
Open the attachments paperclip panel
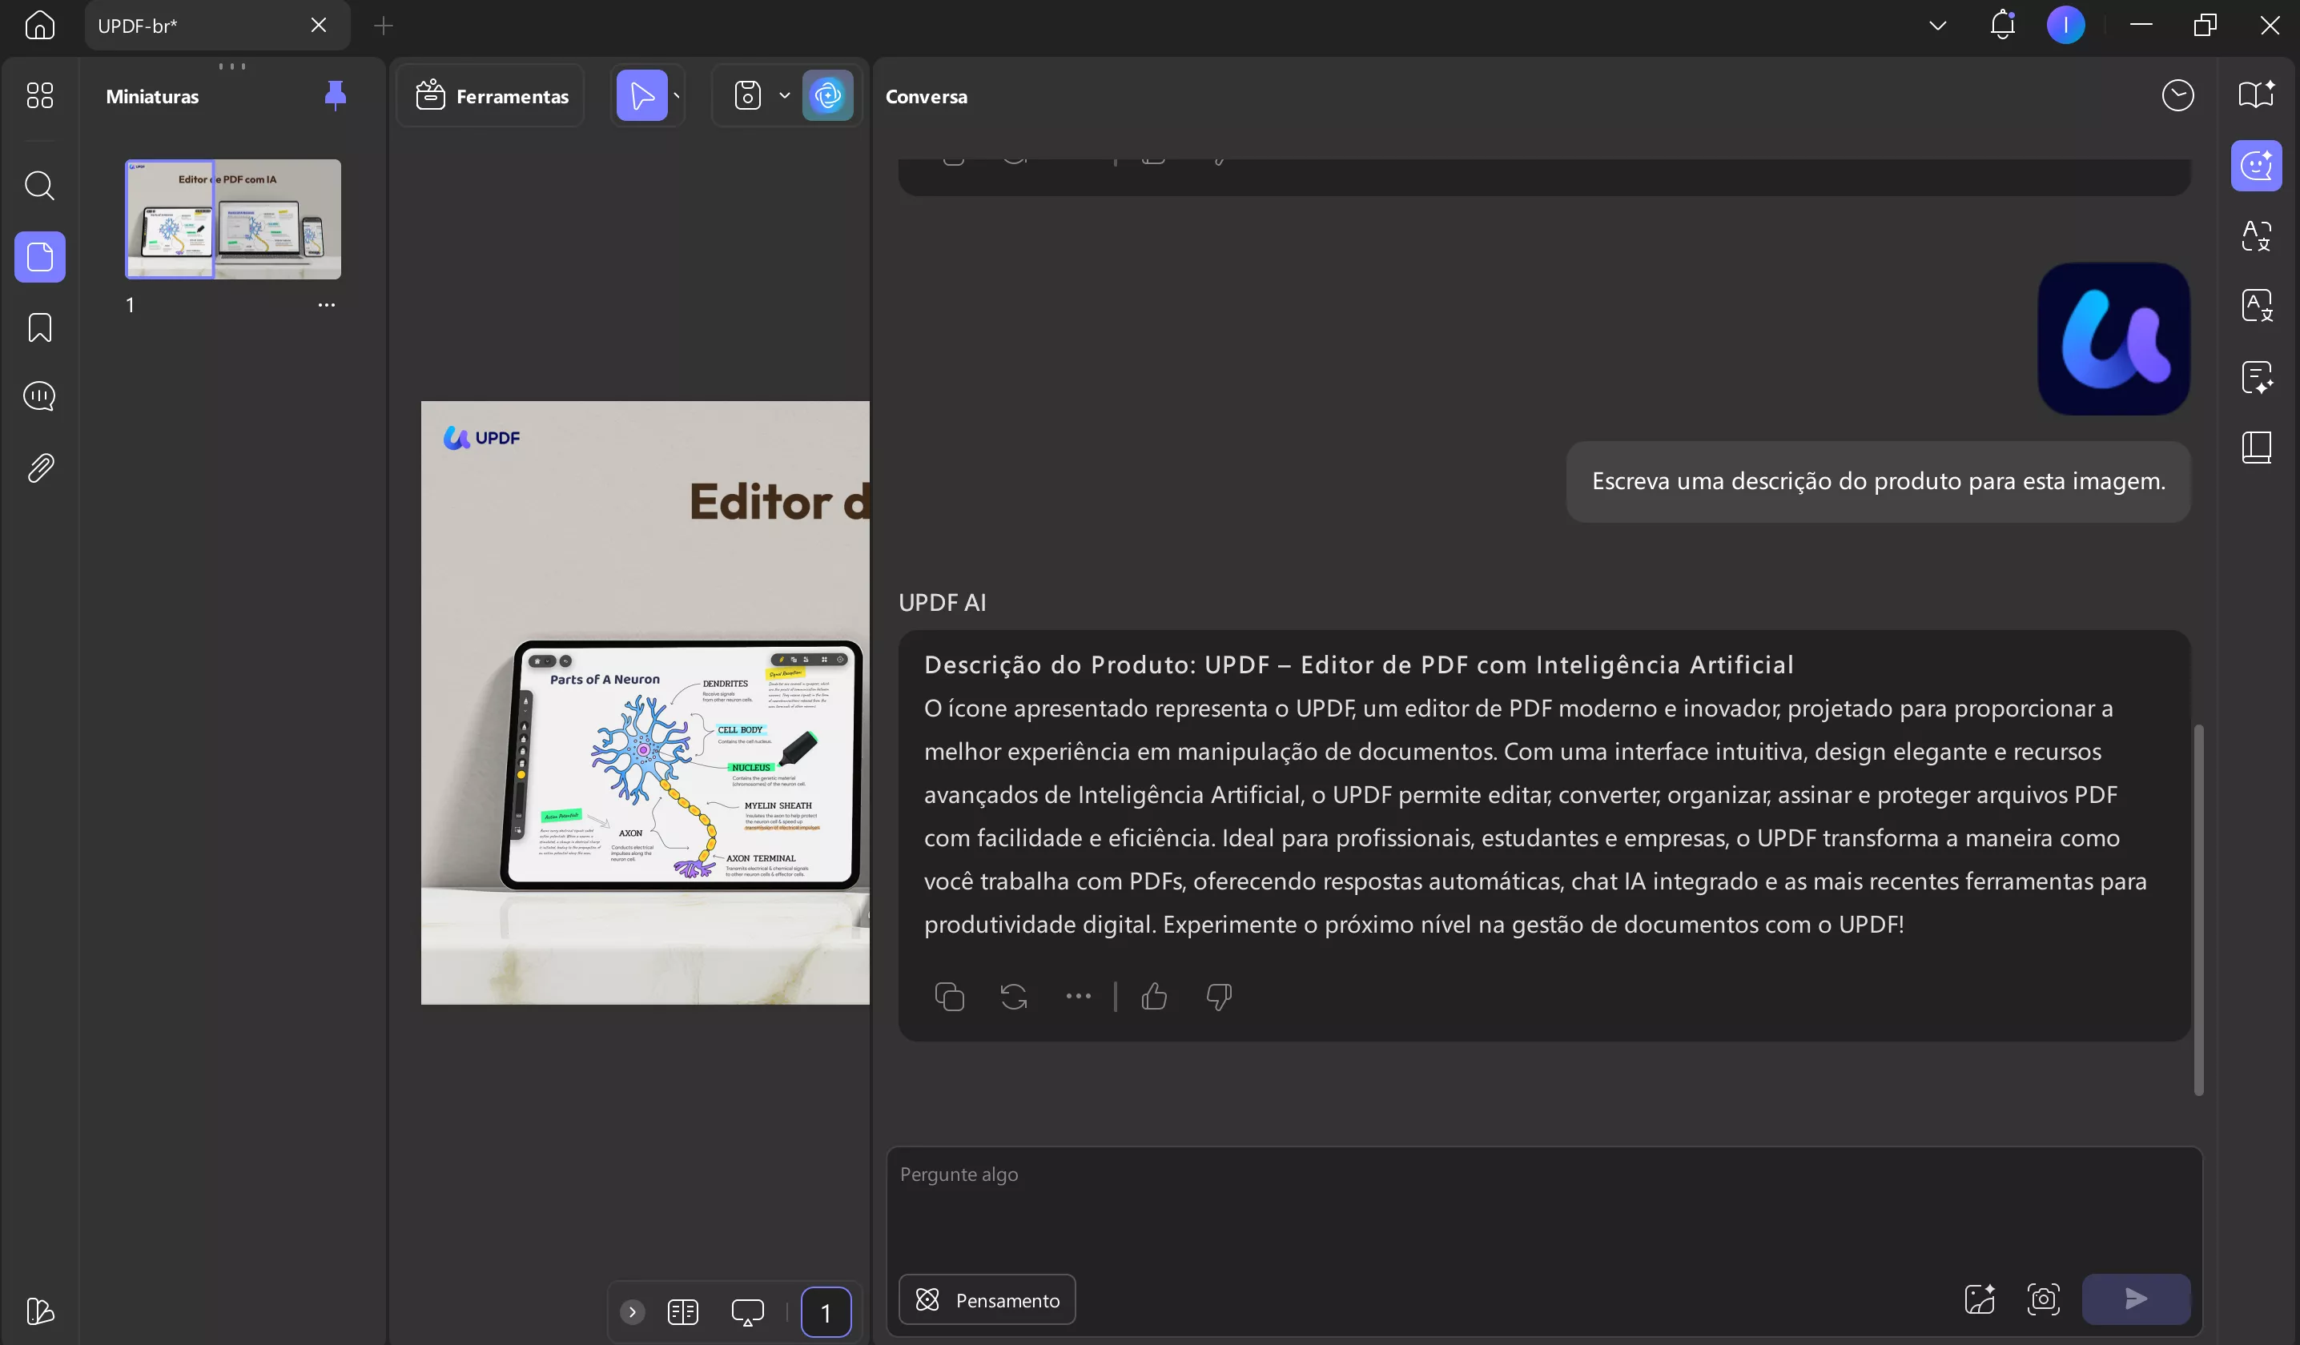coord(39,468)
